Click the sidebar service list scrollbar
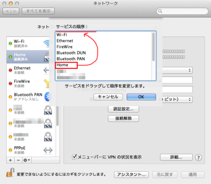211x184 pixels. click(x=57, y=116)
